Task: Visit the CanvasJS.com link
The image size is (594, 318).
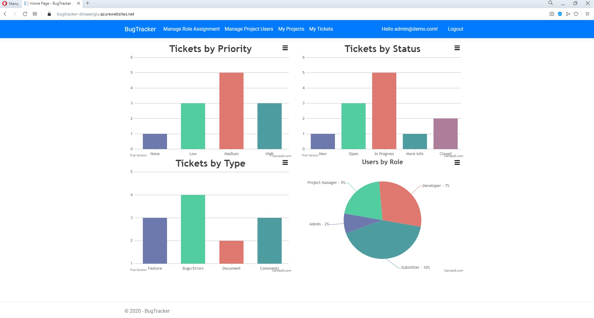Action: click(453, 270)
